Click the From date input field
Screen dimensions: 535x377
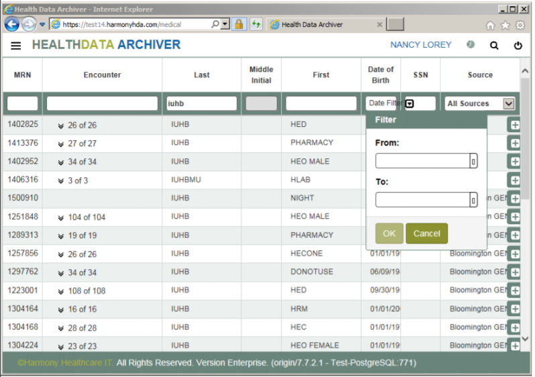coord(423,161)
